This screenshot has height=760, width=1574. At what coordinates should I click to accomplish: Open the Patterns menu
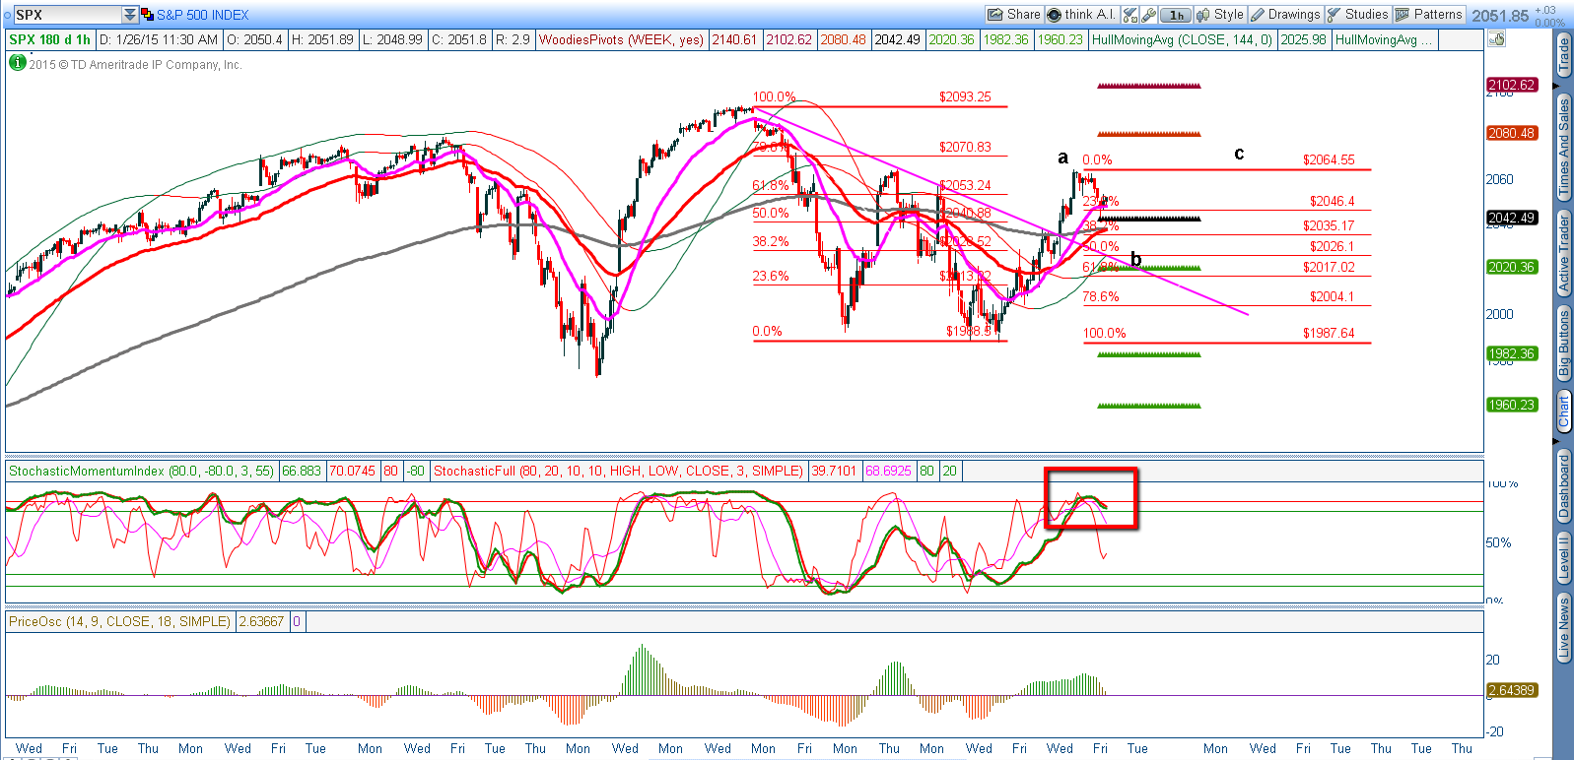click(x=1428, y=15)
